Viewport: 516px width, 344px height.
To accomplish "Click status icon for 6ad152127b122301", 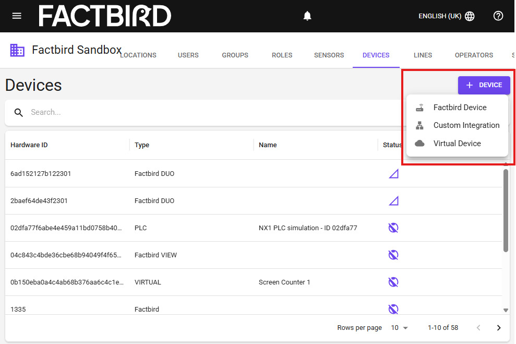I will coord(393,173).
